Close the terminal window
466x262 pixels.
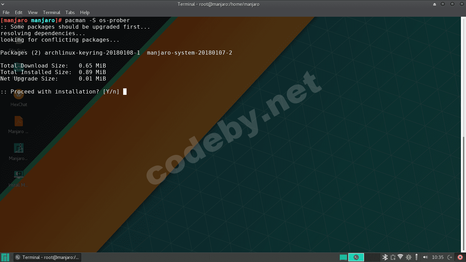pyautogui.click(x=461, y=4)
